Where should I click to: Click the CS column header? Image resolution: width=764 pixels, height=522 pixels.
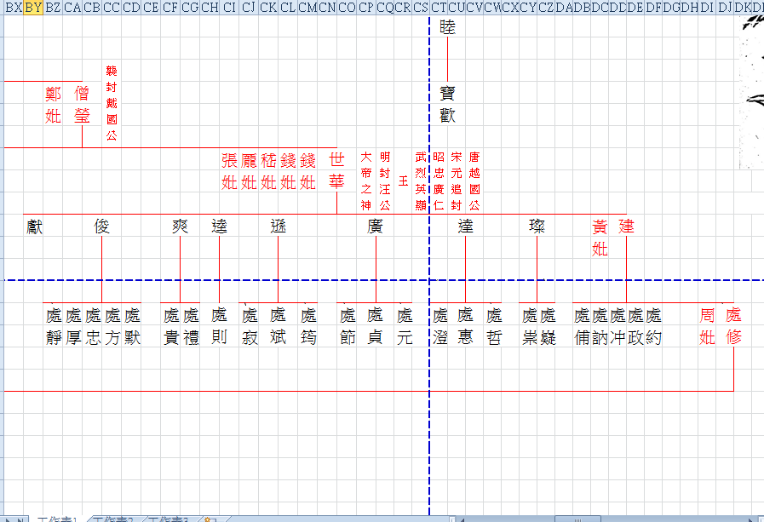pyautogui.click(x=421, y=8)
